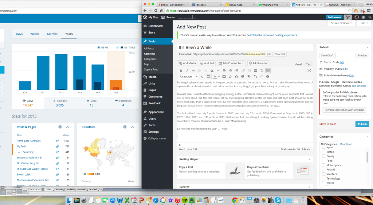Click the new post pencil icon in admin bar
Screen dimensions: 373x205
(348, 17)
